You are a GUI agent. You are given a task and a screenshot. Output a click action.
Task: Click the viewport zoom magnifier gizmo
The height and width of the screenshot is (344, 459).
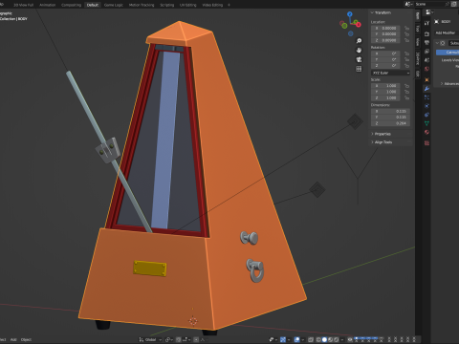(x=359, y=41)
